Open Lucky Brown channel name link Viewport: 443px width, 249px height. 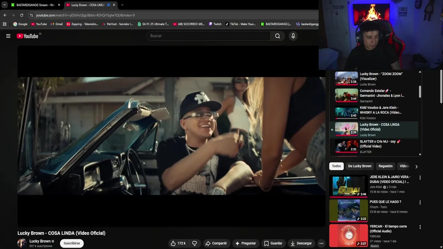pos(40,241)
